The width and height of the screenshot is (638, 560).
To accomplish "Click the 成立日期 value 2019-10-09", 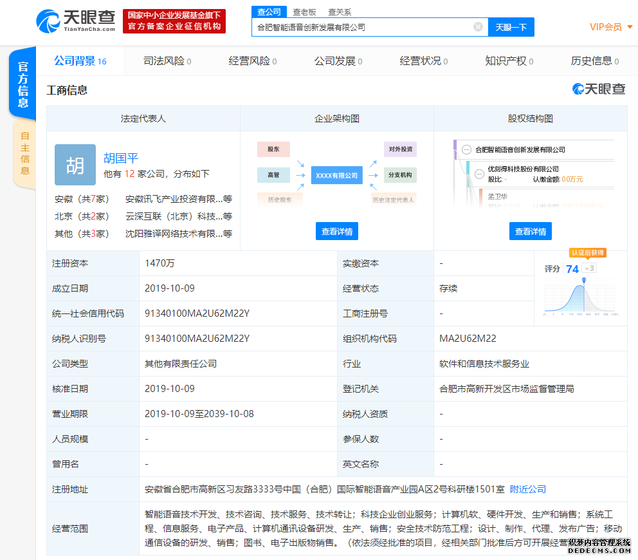I will click(170, 288).
